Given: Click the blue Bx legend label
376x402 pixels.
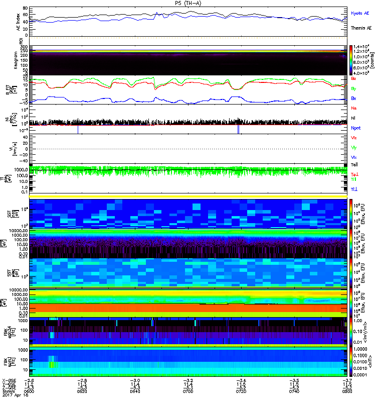Looking at the screenshot, I should tap(353, 98).
